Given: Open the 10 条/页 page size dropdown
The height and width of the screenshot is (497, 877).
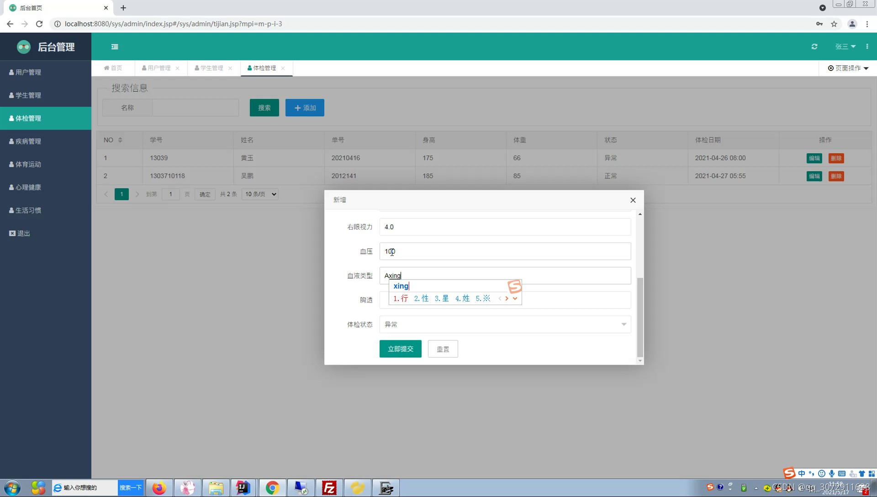Looking at the screenshot, I should (x=260, y=194).
